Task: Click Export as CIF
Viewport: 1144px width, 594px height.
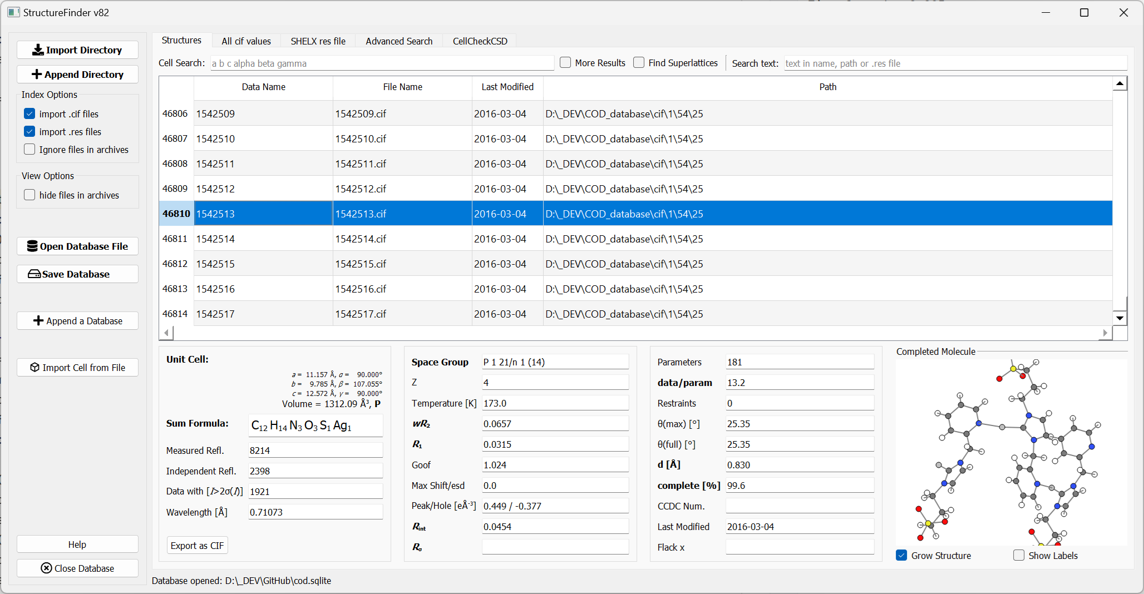Action: point(197,545)
